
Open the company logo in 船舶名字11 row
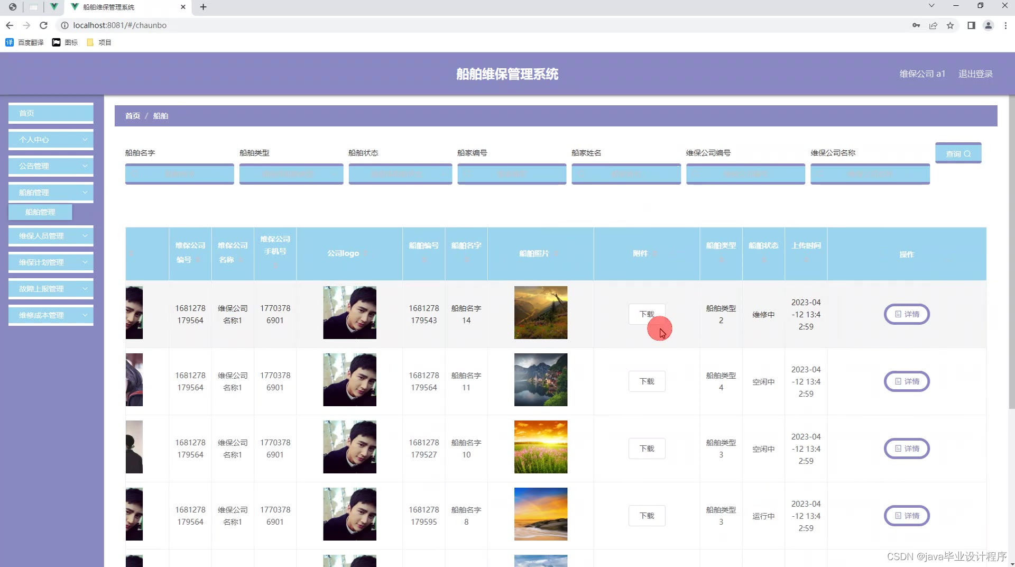pos(349,380)
